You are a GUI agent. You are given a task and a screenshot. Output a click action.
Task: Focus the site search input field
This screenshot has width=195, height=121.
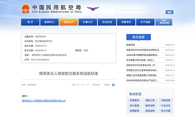coord(140,12)
